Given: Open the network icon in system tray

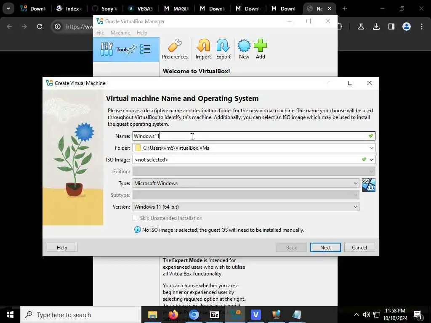Looking at the screenshot, I should [x=377, y=315].
